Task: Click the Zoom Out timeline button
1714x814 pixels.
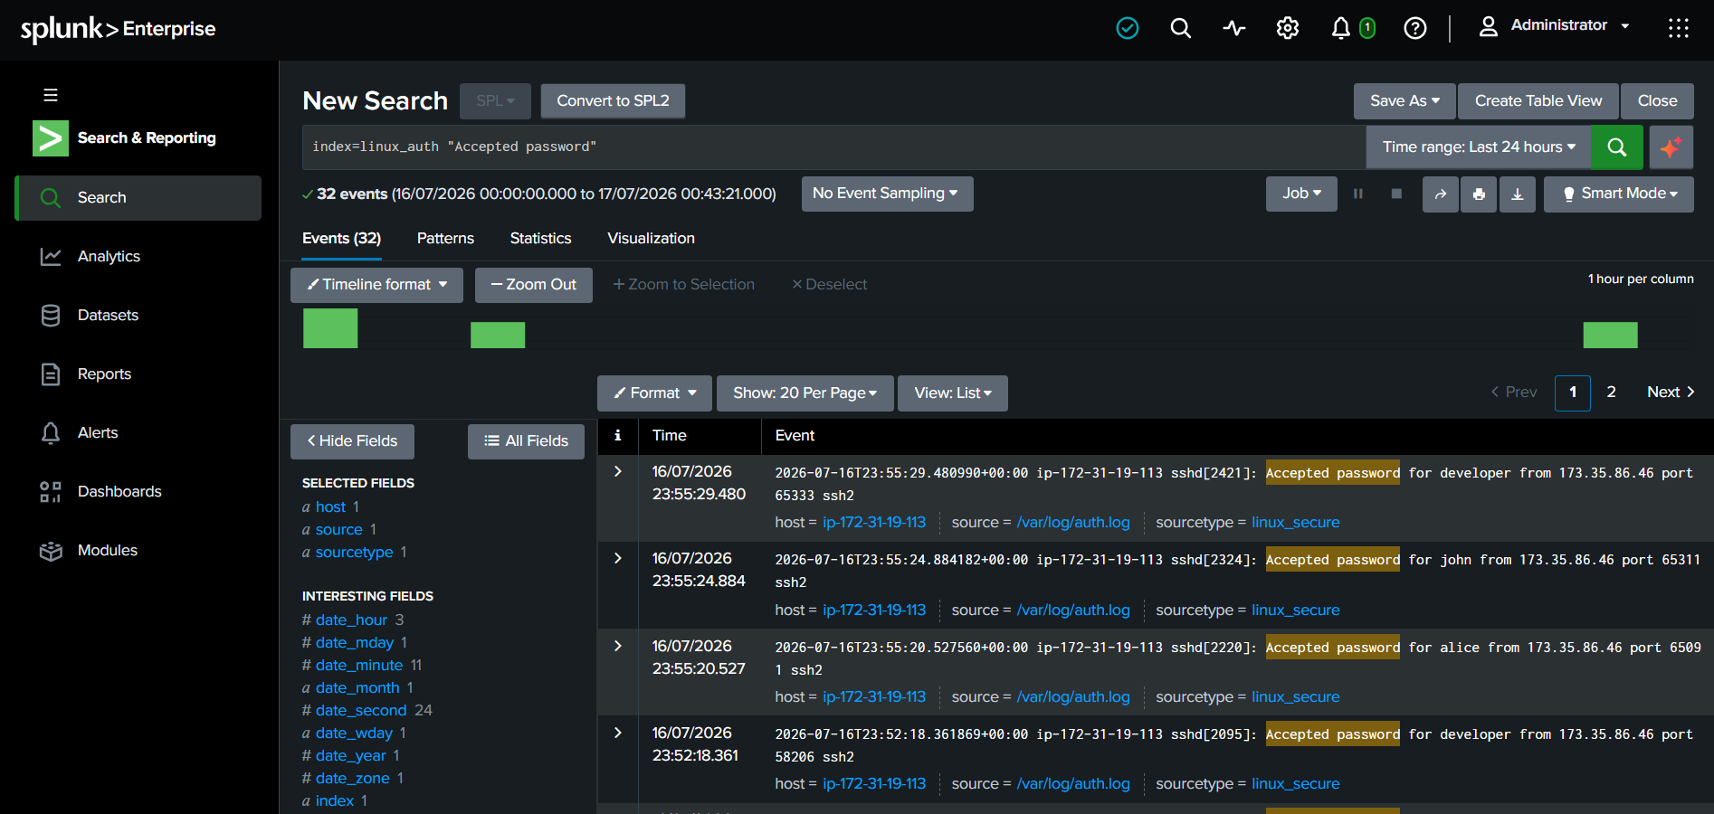Action: [534, 285]
